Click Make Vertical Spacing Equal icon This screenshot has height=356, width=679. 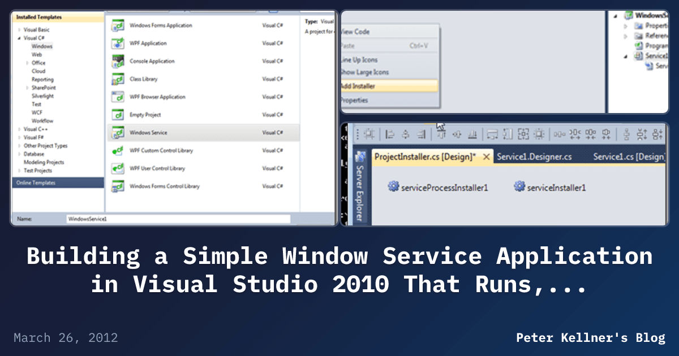pos(626,134)
